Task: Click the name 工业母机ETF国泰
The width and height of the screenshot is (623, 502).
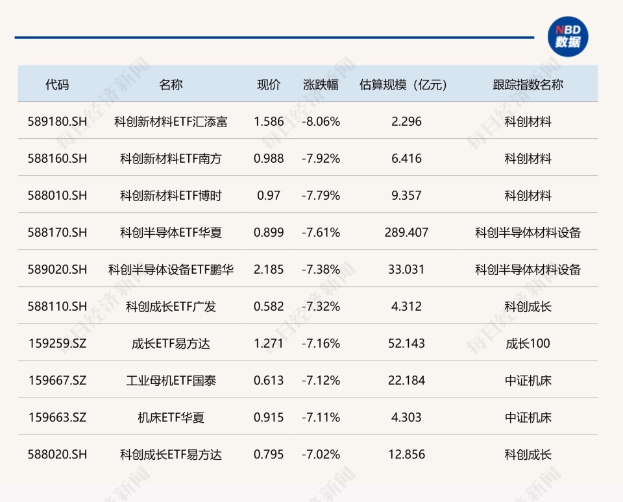Action: click(171, 380)
